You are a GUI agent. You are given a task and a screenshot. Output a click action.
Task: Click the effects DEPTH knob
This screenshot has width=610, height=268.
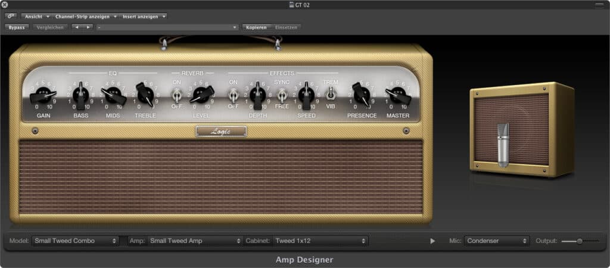257,95
